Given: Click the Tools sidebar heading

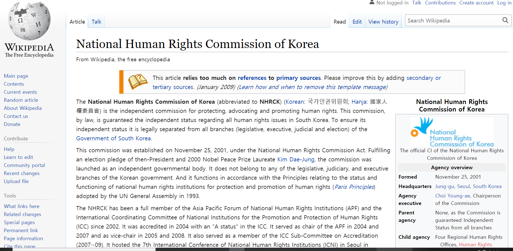Looking at the screenshot, I should [x=10, y=196].
